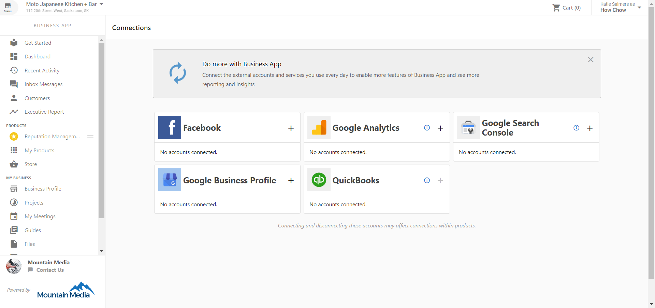This screenshot has height=308, width=655.
Task: Click the Recent Activity history icon
Action: (x=14, y=70)
